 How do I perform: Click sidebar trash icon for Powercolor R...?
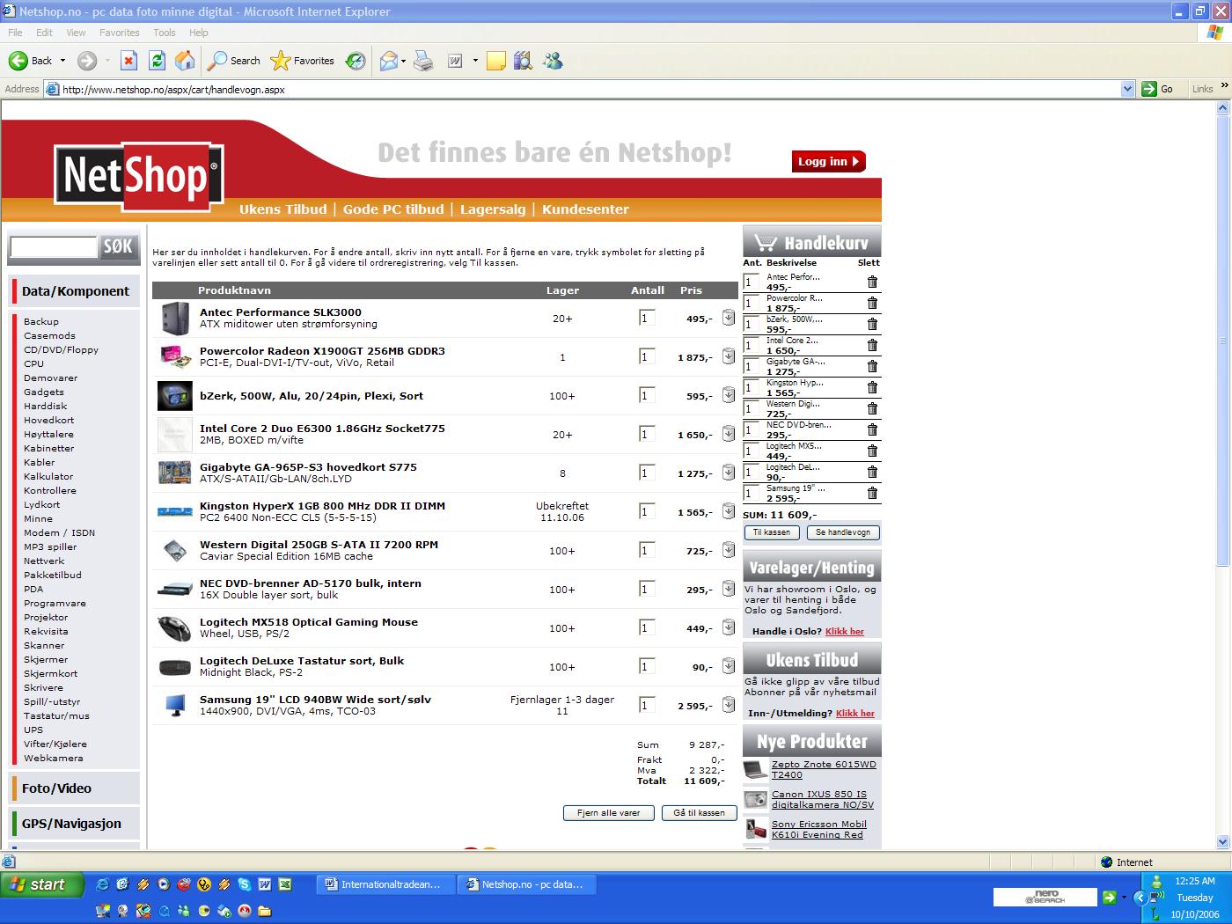(x=872, y=303)
